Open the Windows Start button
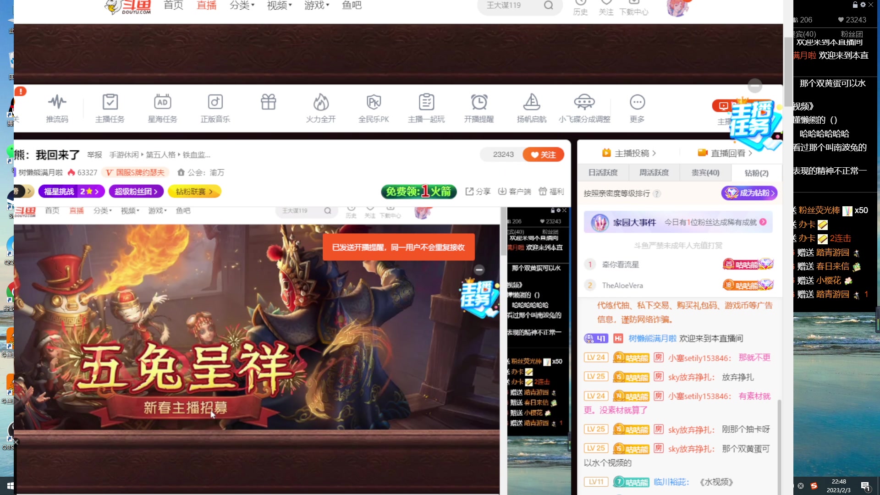The image size is (880, 495). [x=10, y=486]
